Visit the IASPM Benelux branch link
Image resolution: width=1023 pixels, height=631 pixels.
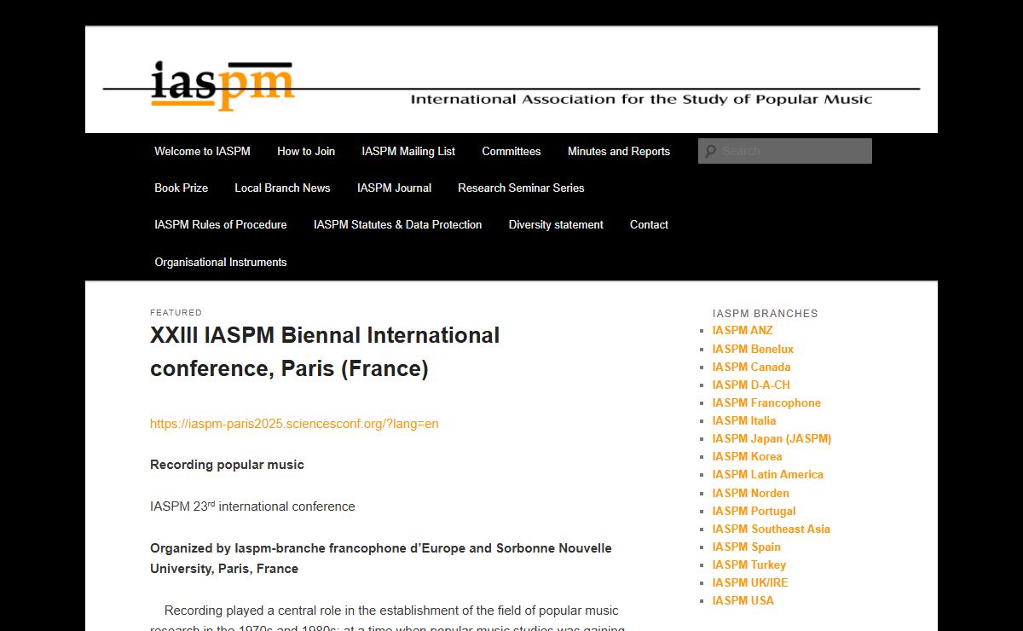pos(753,349)
